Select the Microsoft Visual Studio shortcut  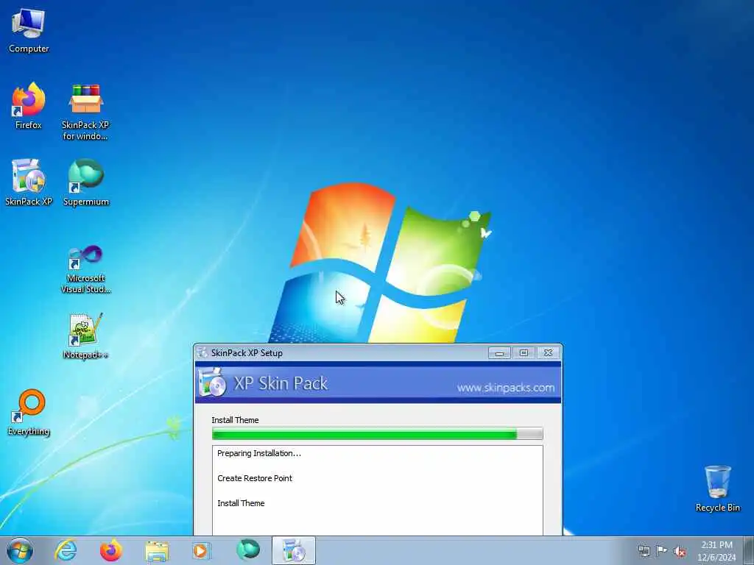86,269
